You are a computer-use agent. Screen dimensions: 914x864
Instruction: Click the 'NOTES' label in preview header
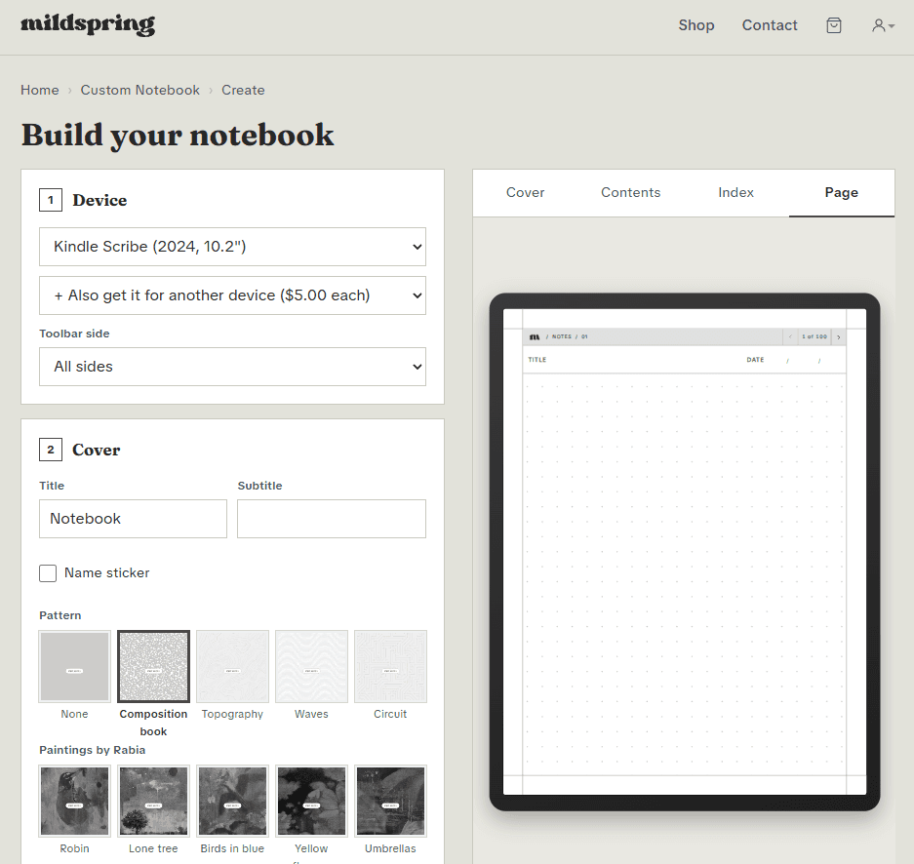pos(561,336)
